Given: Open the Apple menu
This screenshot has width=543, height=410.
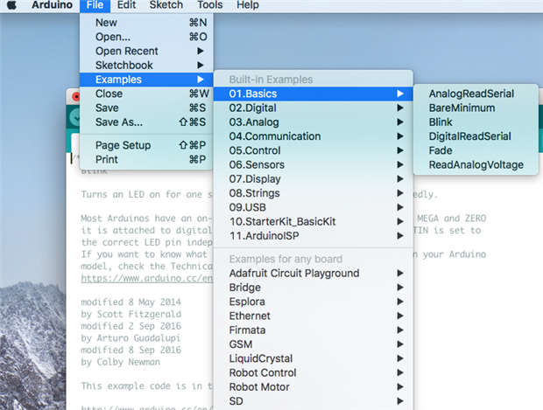Looking at the screenshot, I should pyautogui.click(x=11, y=5).
